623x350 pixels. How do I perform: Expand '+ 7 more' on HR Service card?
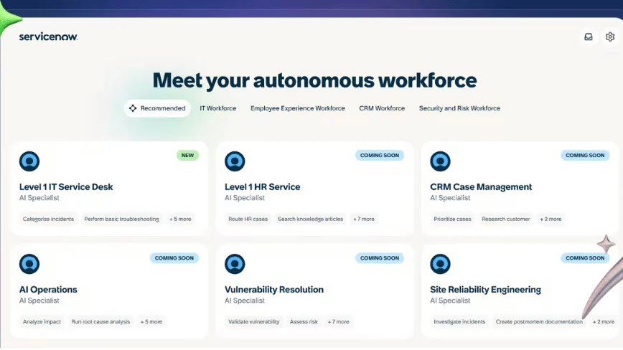point(364,219)
